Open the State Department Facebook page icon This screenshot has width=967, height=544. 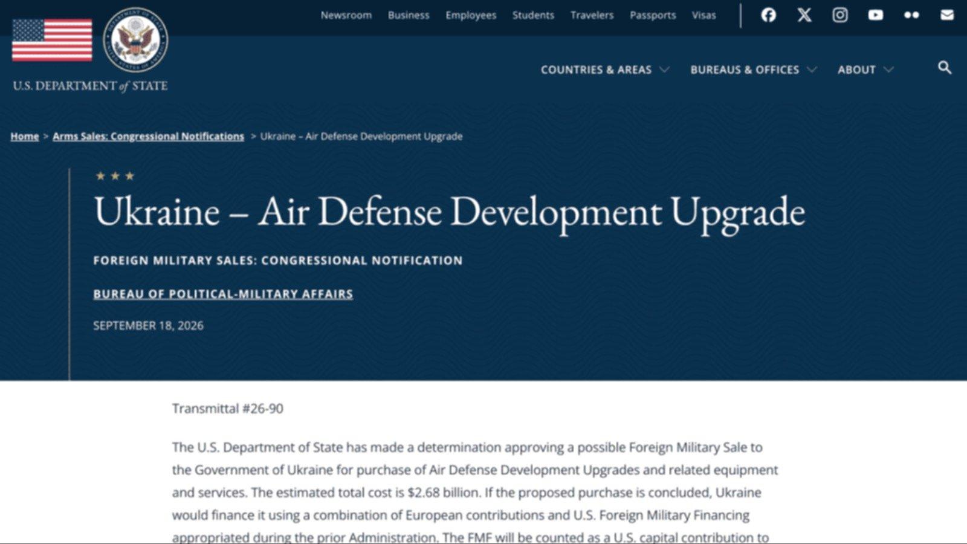click(768, 15)
